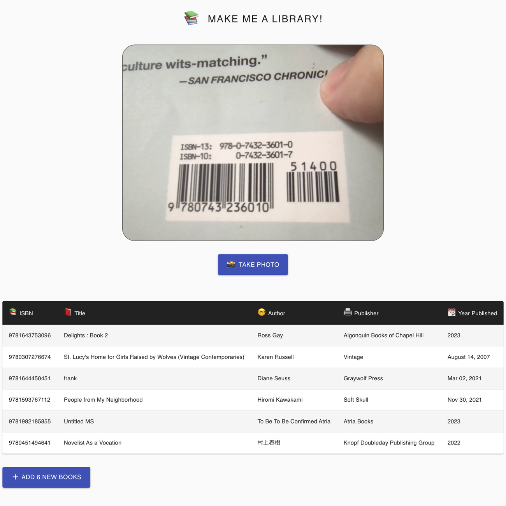
Task: Click the printer icon beside Publisher
Action: [348, 312]
